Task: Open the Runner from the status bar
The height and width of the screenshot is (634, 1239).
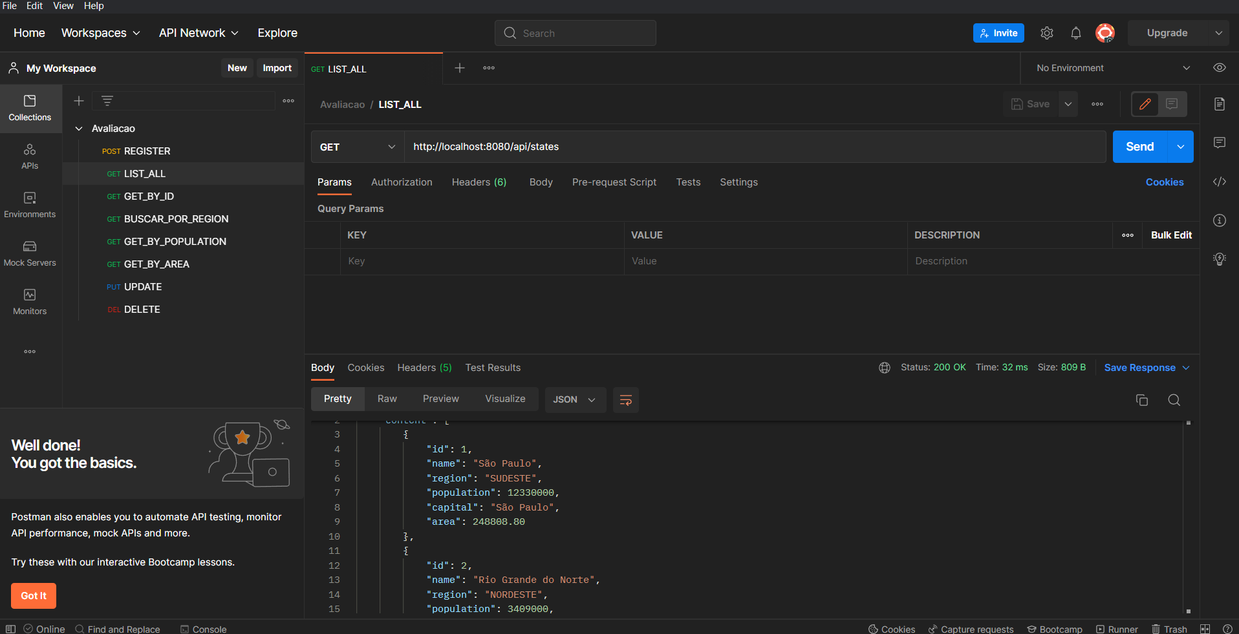Action: [x=1117, y=628]
